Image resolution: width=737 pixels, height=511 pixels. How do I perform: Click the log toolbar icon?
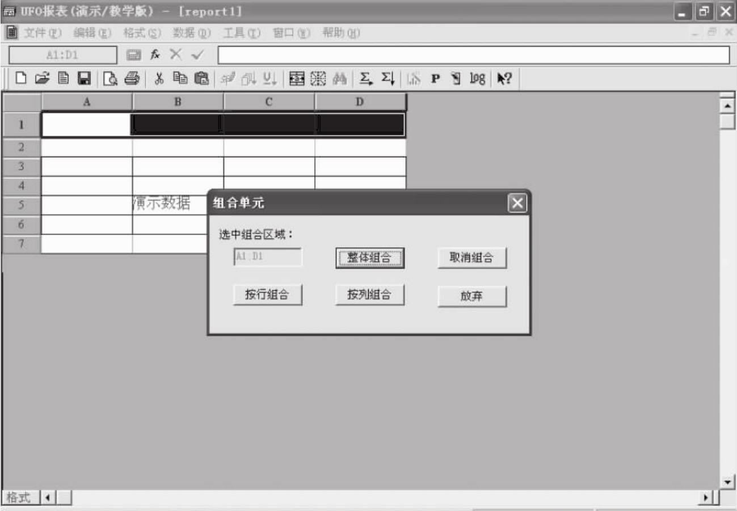click(477, 79)
